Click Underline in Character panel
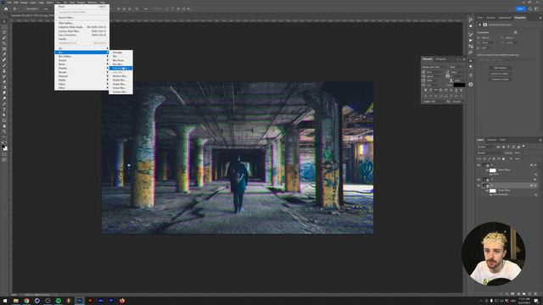This screenshot has width=543, height=305. coord(456,91)
